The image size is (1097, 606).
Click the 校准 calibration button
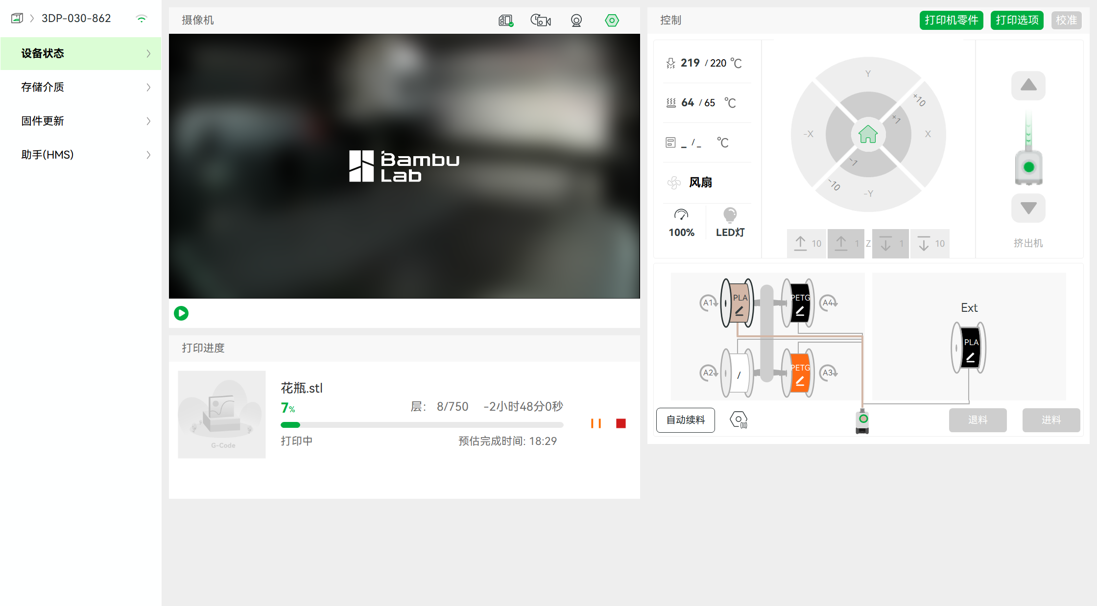1066,20
